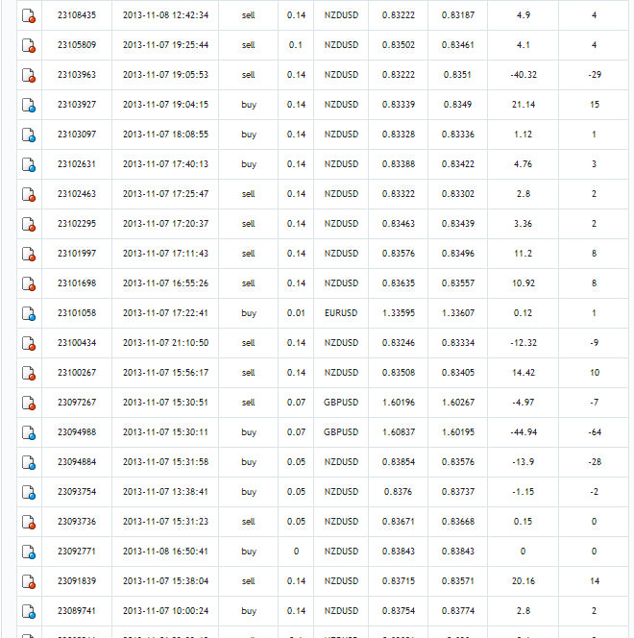Screen dimensions: 634x638
Task: Click the buy order icon for ticket 23093754
Action: coord(29,492)
